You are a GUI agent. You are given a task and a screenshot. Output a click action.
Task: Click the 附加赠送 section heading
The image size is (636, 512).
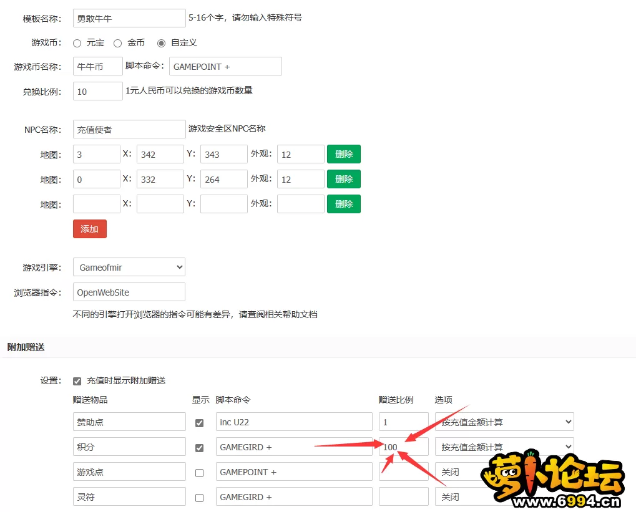pos(26,347)
